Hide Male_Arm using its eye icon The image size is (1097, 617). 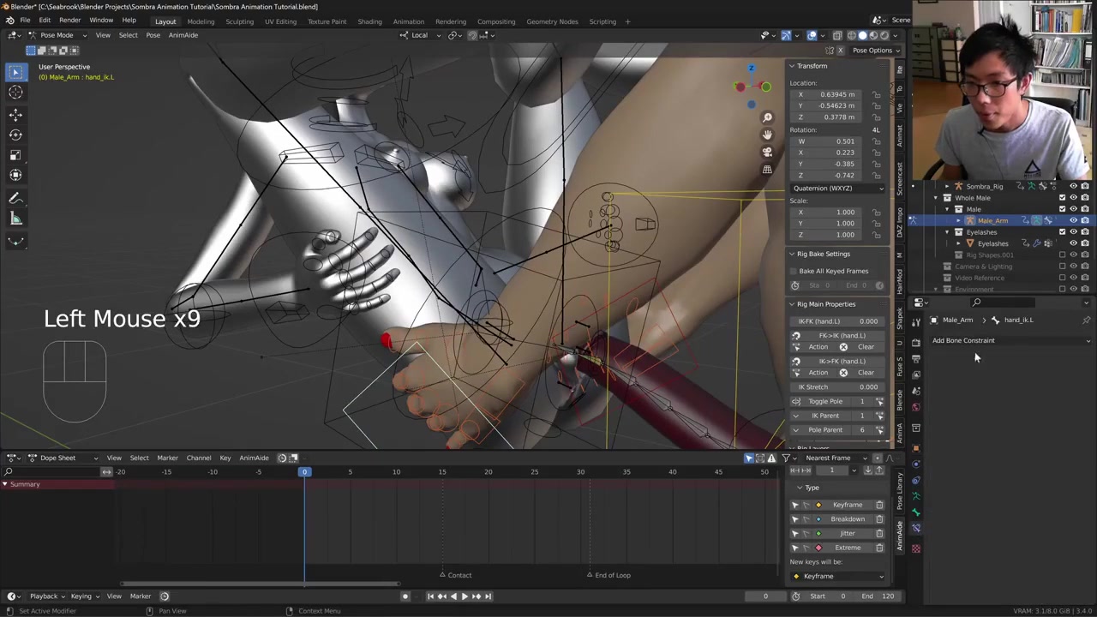(x=1073, y=221)
